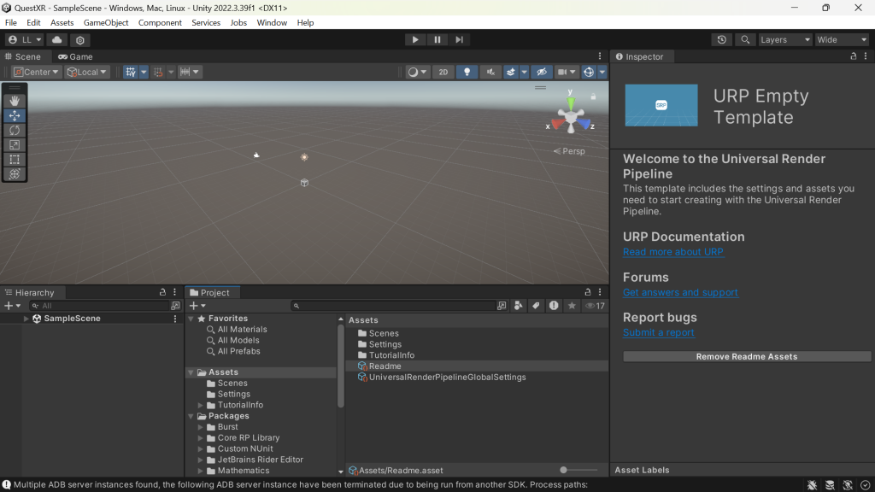Open the Services menu
This screenshot has width=875, height=492.
click(206, 23)
